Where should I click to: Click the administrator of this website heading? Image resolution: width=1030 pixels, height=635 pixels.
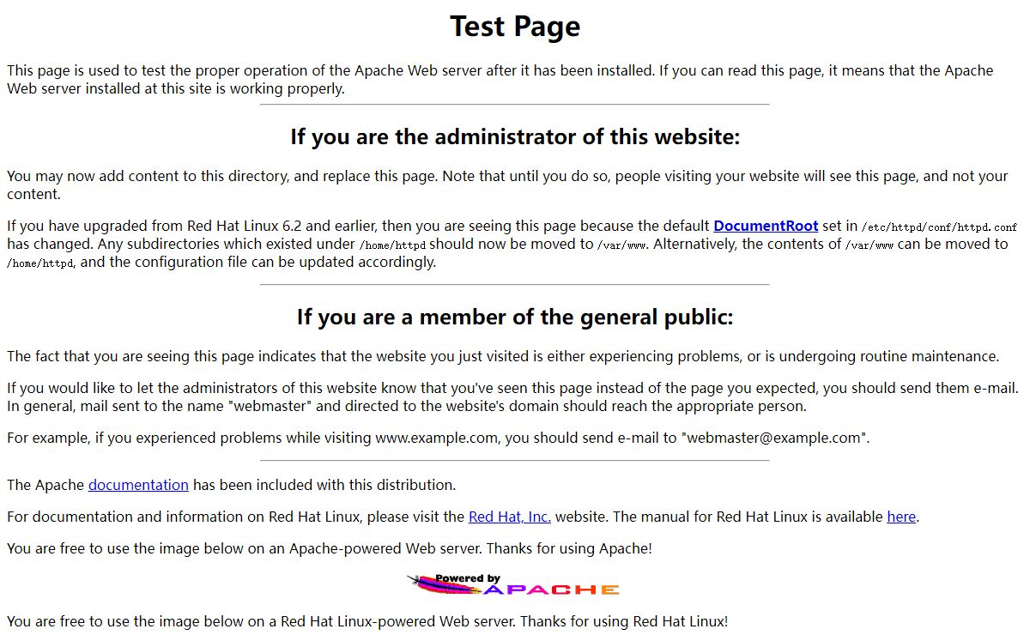click(515, 137)
